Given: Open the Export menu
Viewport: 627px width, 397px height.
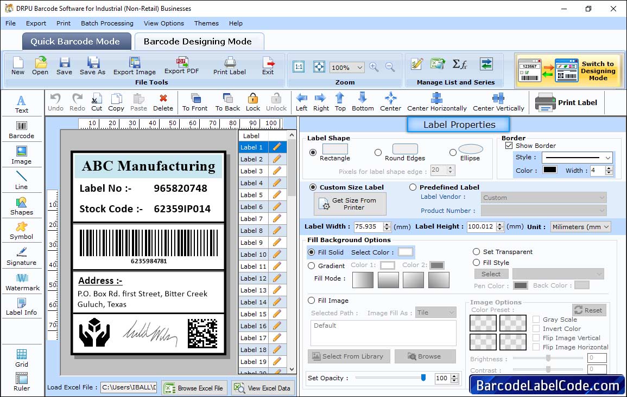Looking at the screenshot, I should [x=36, y=23].
